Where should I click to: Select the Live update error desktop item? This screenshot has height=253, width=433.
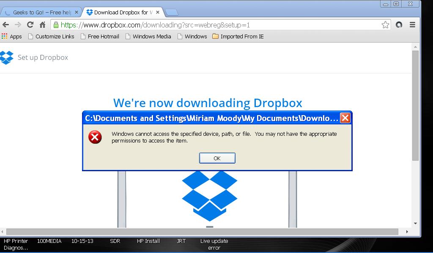tap(214, 244)
